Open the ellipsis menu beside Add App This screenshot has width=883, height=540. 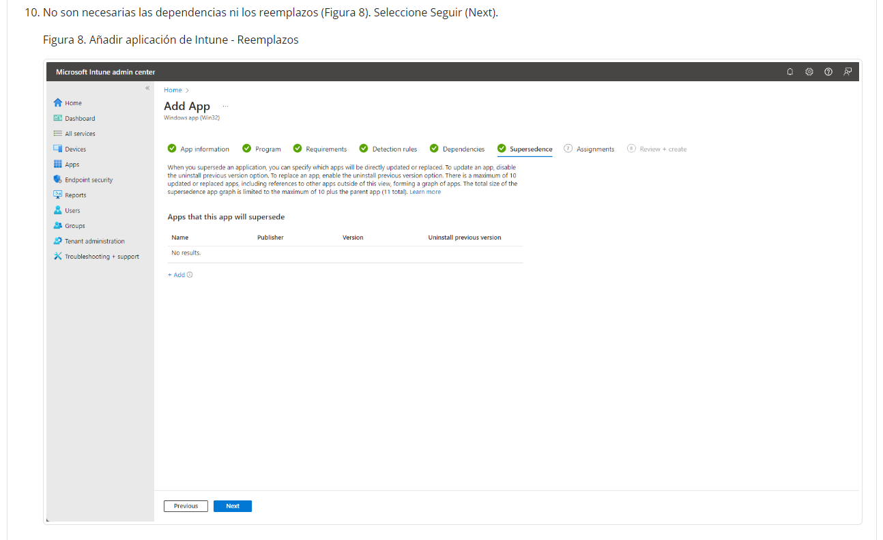click(x=225, y=106)
